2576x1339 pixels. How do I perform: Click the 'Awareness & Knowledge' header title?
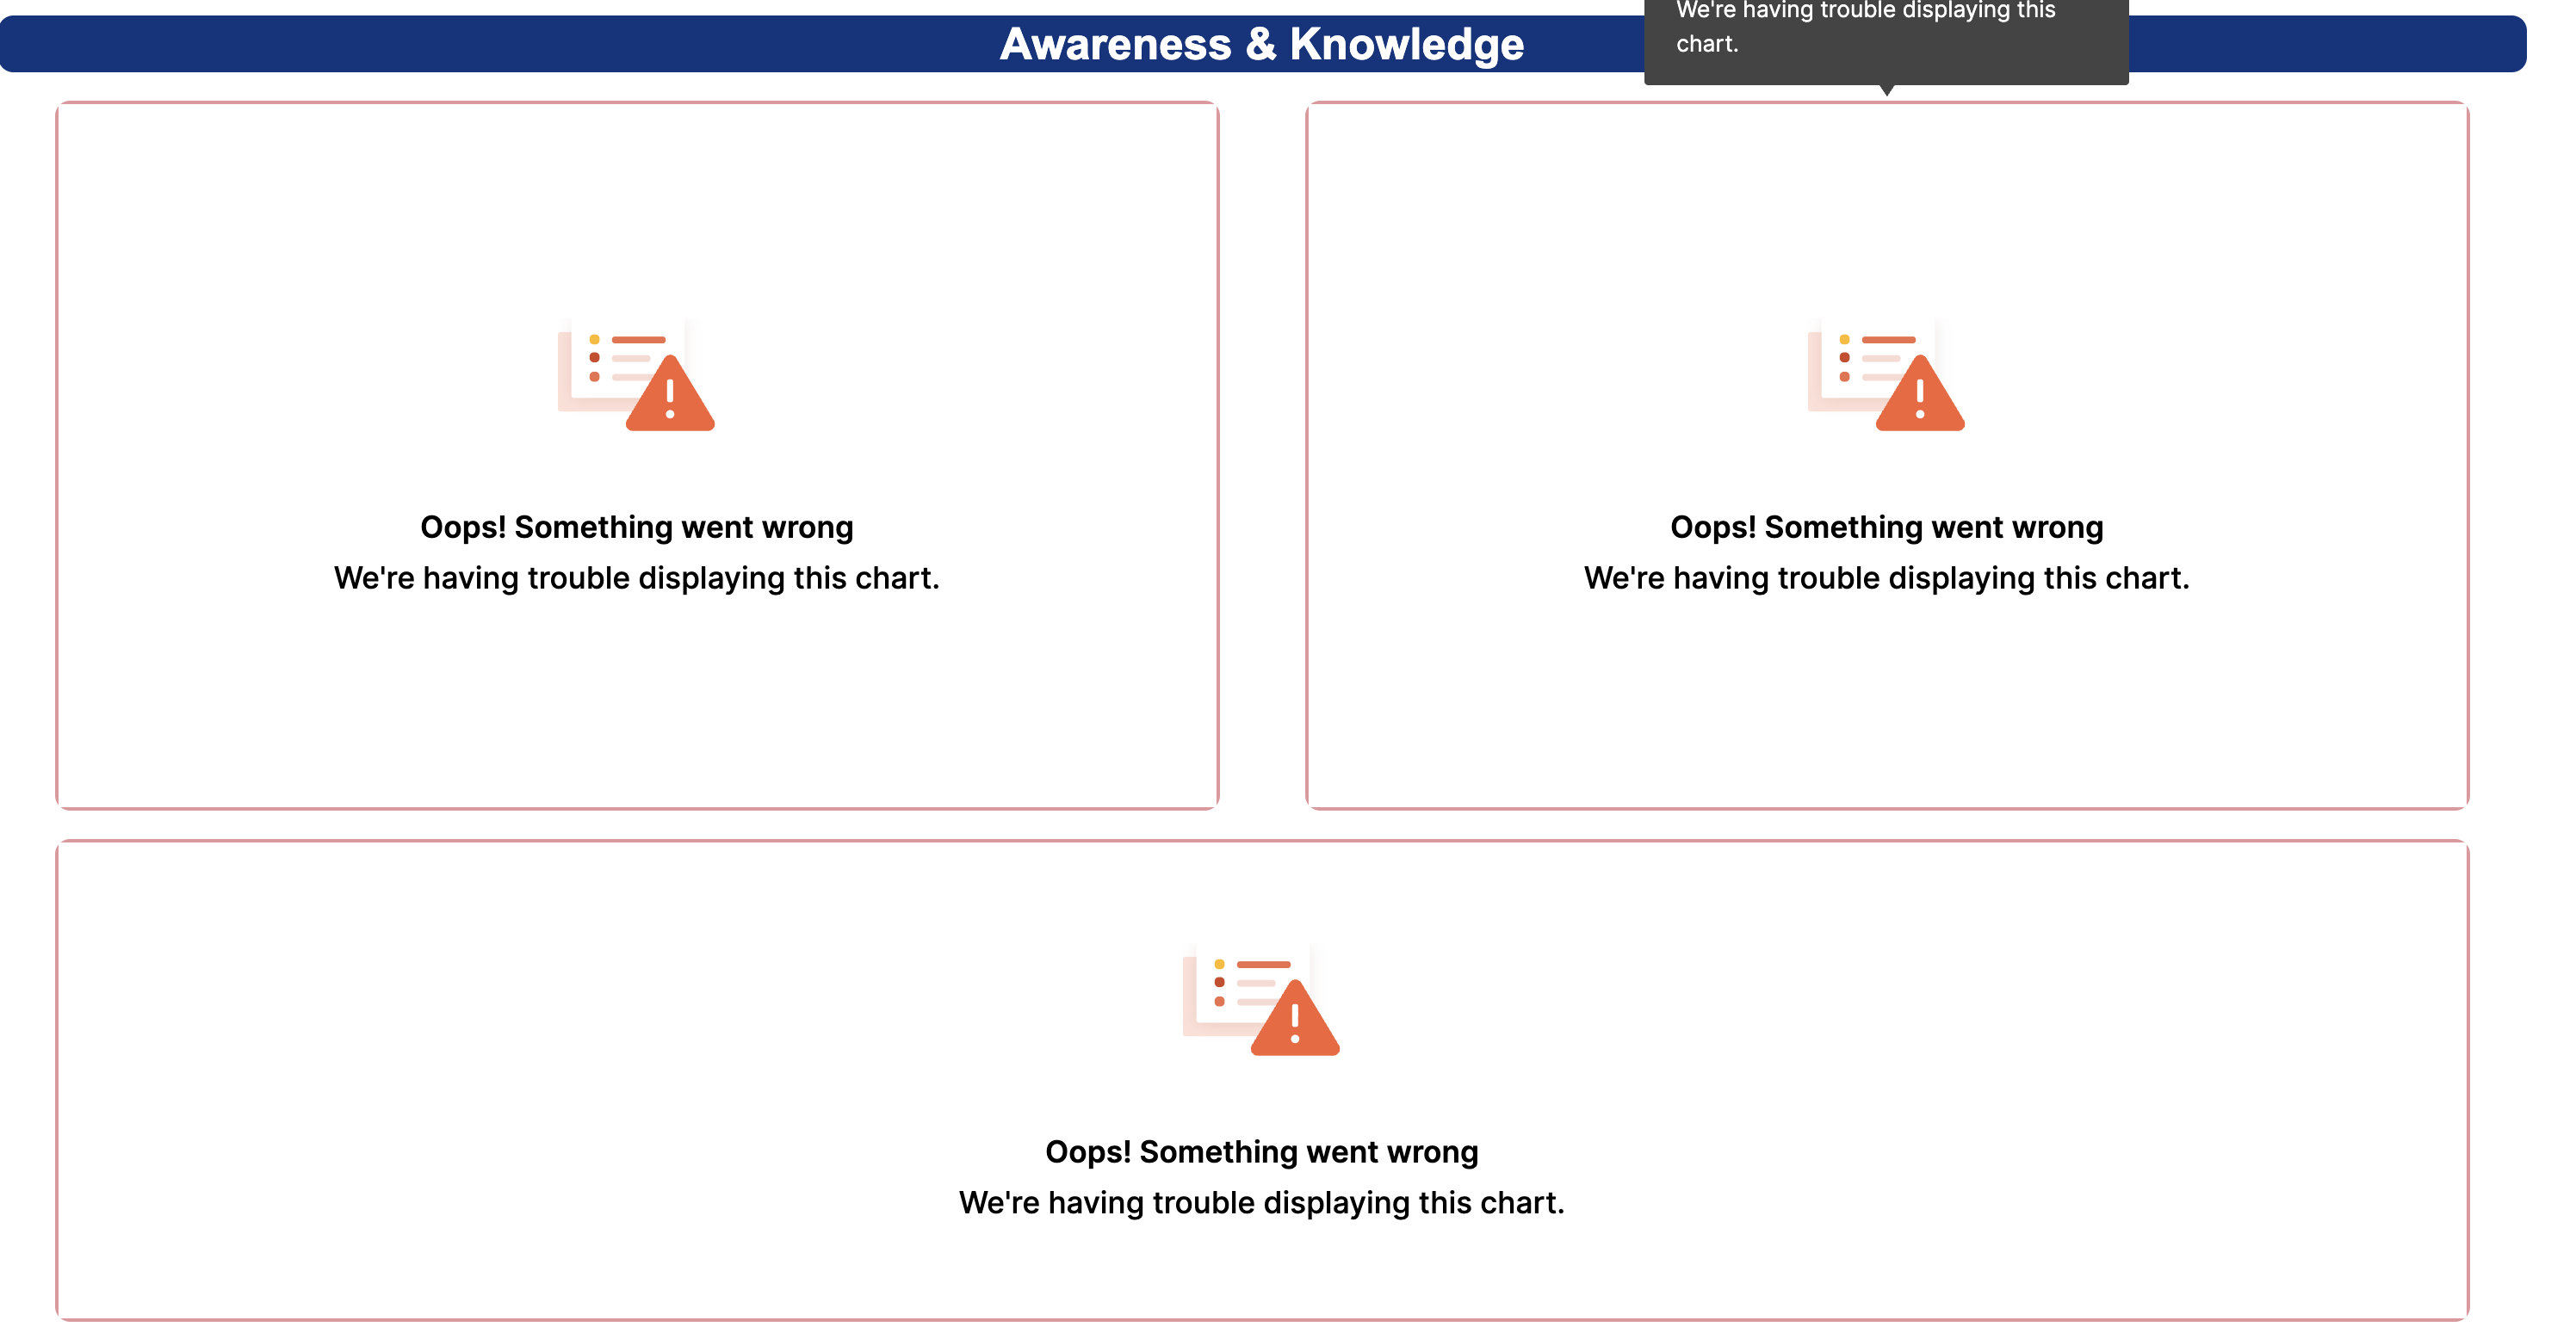tap(1261, 44)
